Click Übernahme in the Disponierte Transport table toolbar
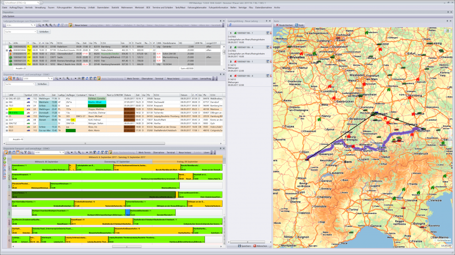The width and height of the screenshot is (455, 255). click(x=146, y=78)
